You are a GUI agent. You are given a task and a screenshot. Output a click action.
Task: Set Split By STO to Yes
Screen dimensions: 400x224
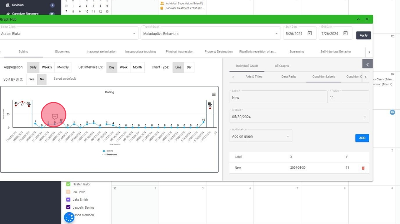pos(32,79)
